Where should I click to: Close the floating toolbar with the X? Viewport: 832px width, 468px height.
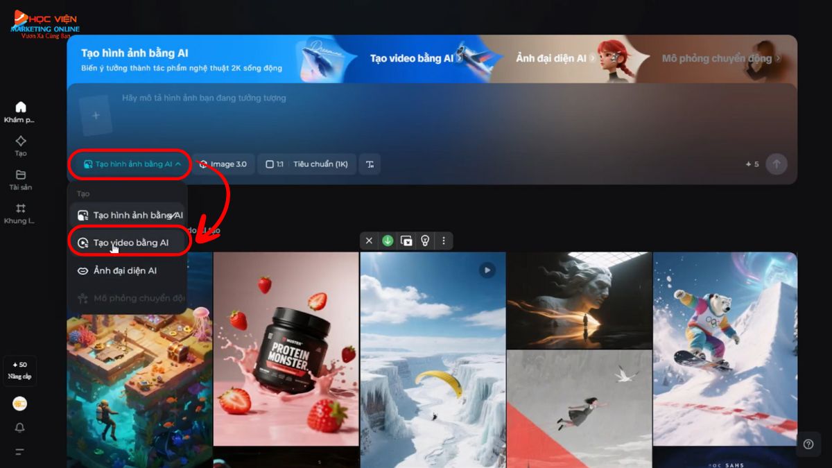tap(369, 241)
